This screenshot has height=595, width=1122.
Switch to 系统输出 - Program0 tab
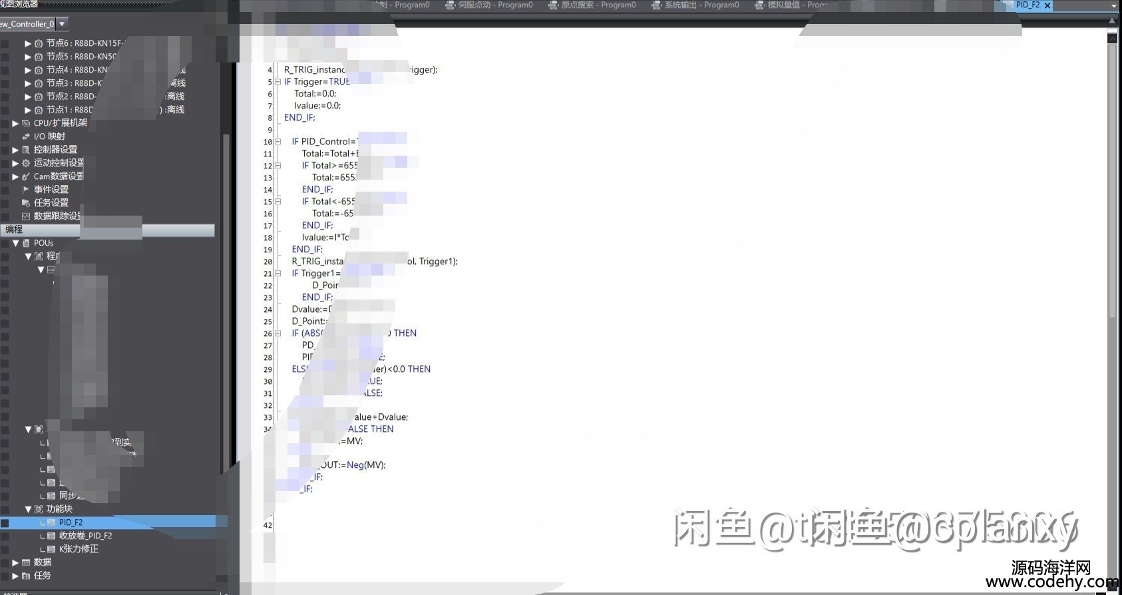tap(695, 5)
